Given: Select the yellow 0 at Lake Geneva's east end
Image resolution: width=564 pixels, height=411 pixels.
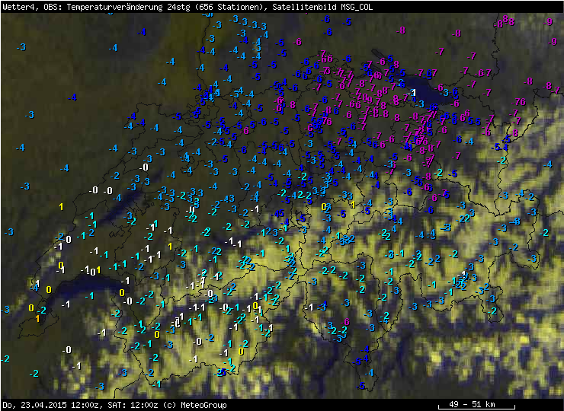Looking at the screenshot, I should (x=121, y=292).
